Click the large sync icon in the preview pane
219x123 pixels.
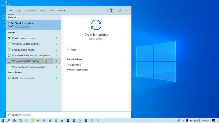pos(96,25)
